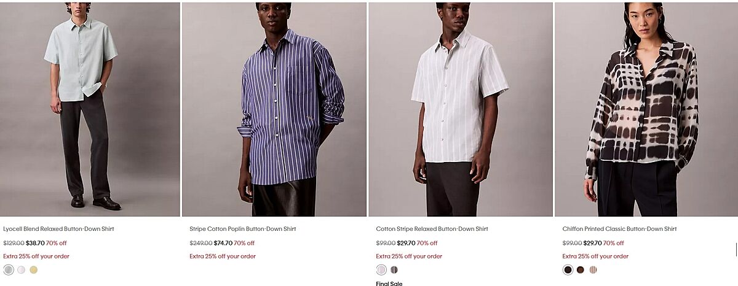This screenshot has width=738, height=286.
Task: Select the striped swatch for Chiffon shirt
Action: pos(593,269)
